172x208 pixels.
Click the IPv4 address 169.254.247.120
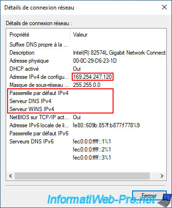click(93, 77)
